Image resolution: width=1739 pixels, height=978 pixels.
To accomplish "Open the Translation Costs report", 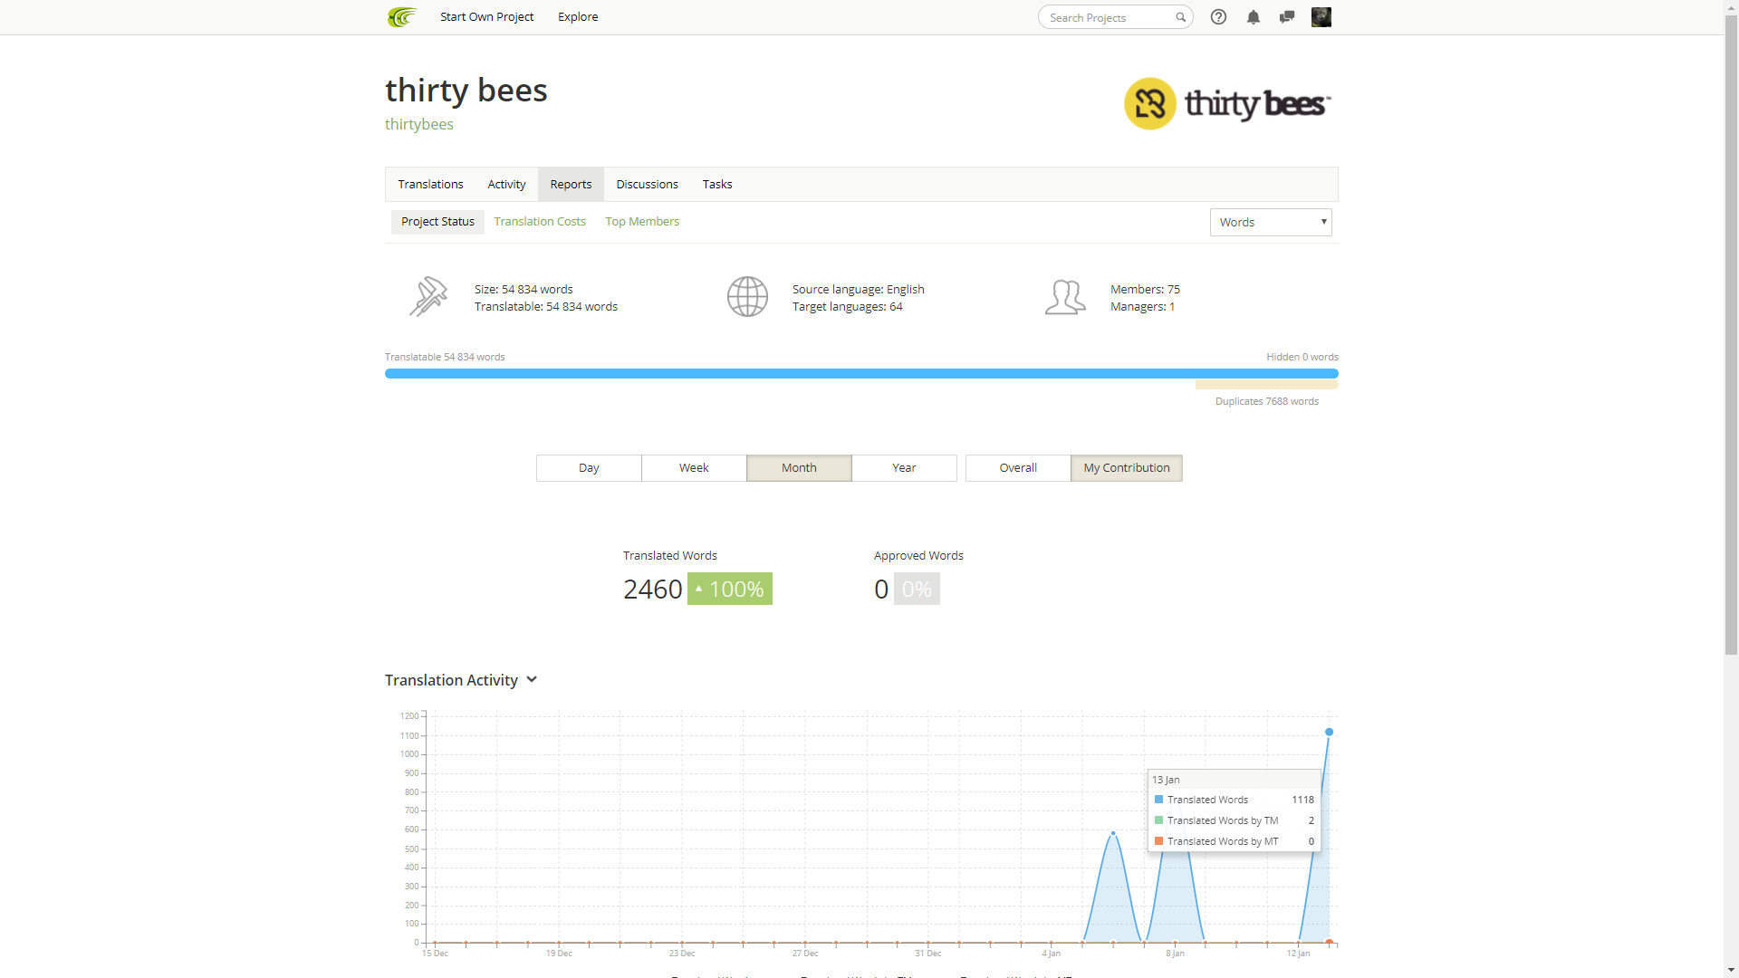I will click(540, 222).
